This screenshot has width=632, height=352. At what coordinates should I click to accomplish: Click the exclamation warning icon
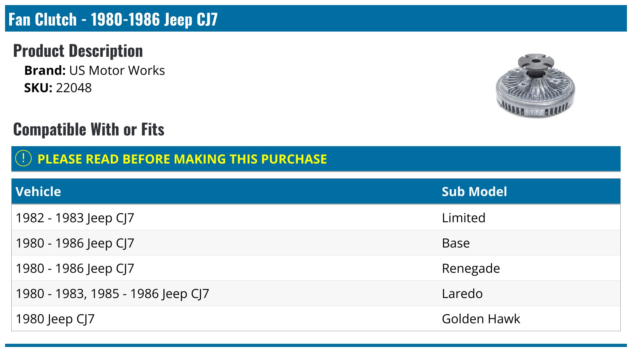tap(23, 158)
